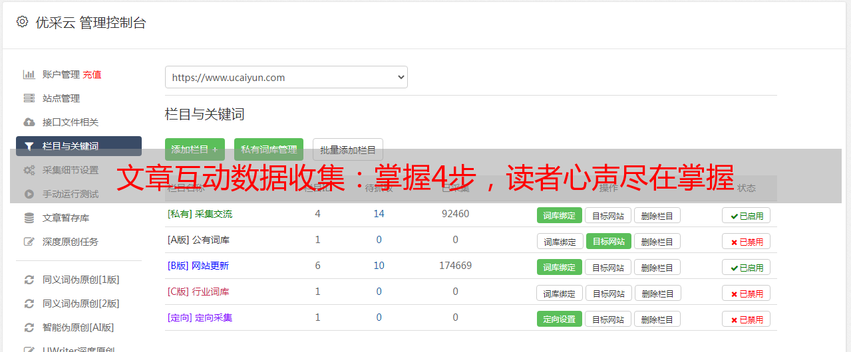Click 目标网站 for 网站更新 row
The image size is (851, 352).
click(x=608, y=267)
